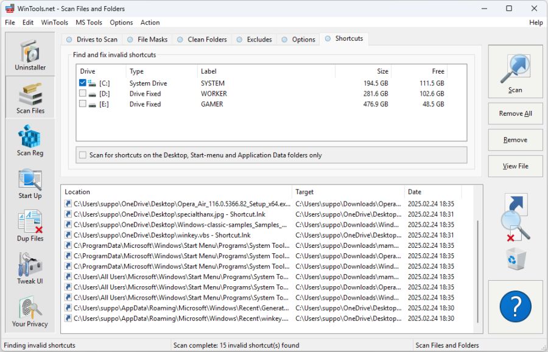Open the Action menu
This screenshot has height=352, width=548.
point(150,23)
